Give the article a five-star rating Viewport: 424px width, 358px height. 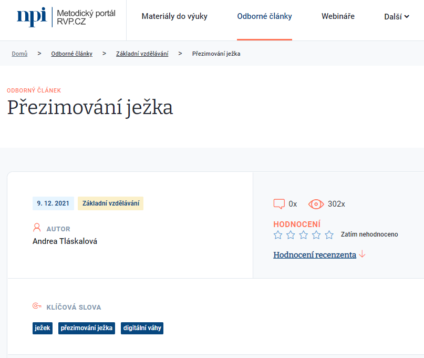pyautogui.click(x=329, y=235)
